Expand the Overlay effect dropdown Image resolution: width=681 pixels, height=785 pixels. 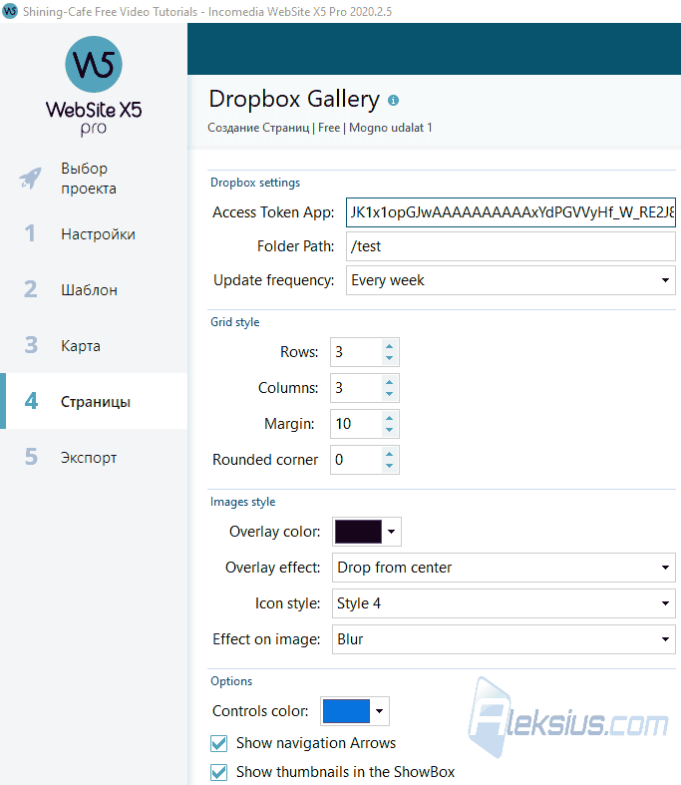pos(504,568)
